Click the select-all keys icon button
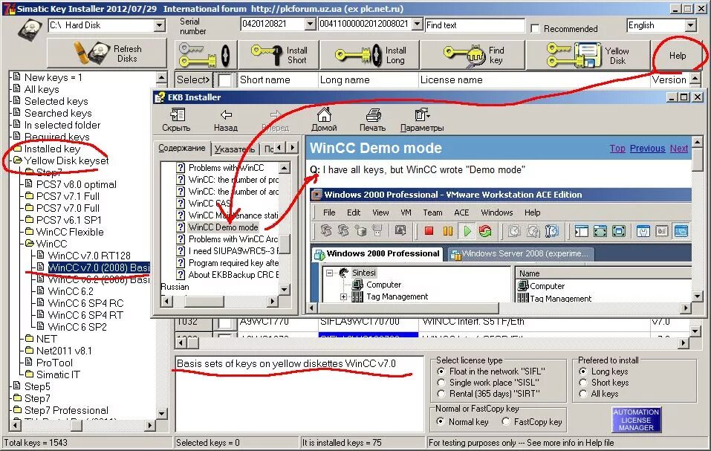711x451 pixels. (205, 55)
